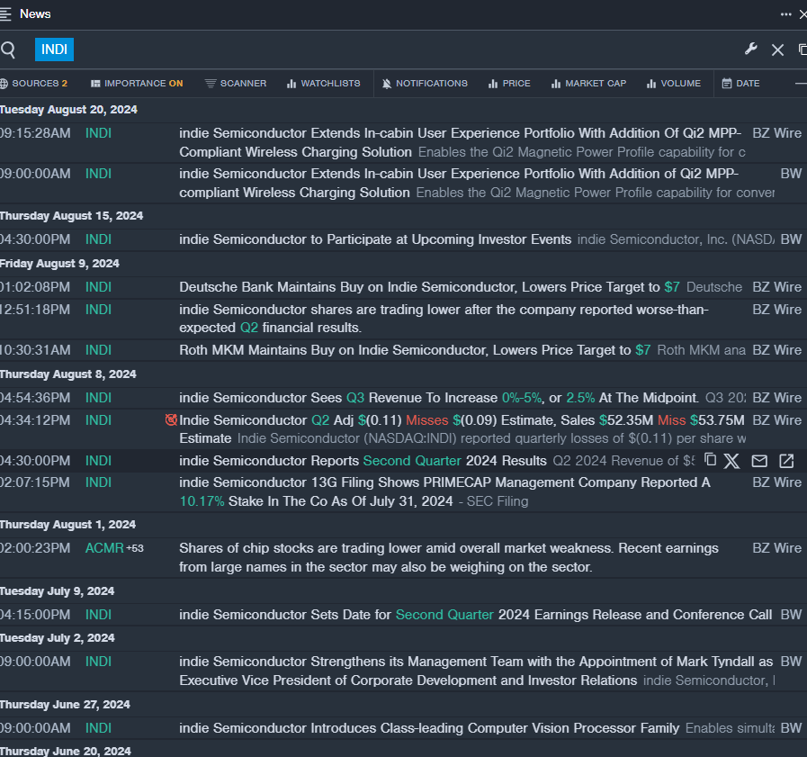The height and width of the screenshot is (757, 807).
Task: Click the INDI search tag in search field
Action: (54, 50)
